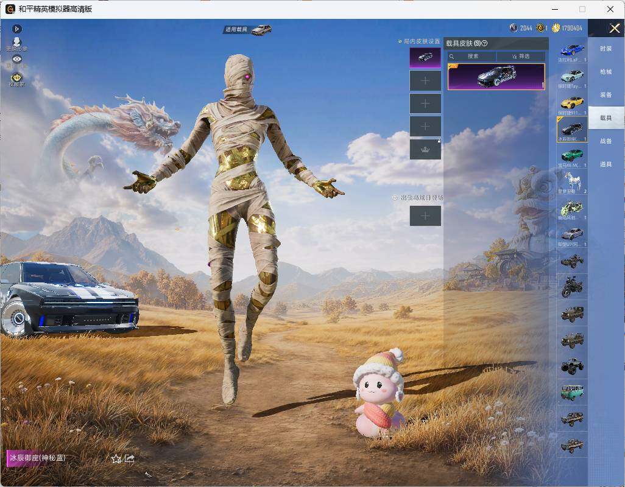625x487 pixels.
Task: Select the 载具 tab
Action: [x=606, y=118]
